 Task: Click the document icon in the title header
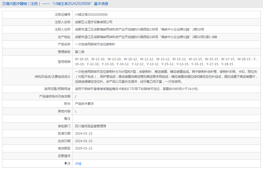[x=4, y=4]
